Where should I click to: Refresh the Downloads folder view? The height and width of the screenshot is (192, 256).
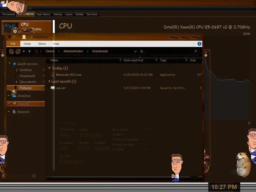(x=142, y=51)
